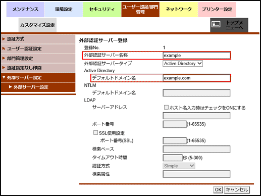
Task: Click the 登録No. value 1
Action: pyautogui.click(x=164, y=47)
